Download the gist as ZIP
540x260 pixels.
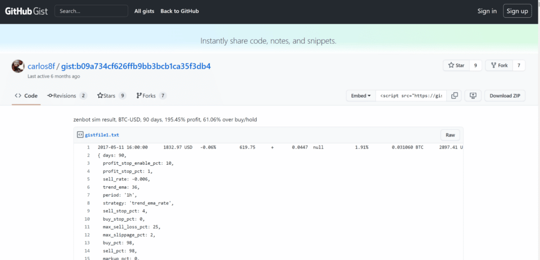pyautogui.click(x=505, y=96)
